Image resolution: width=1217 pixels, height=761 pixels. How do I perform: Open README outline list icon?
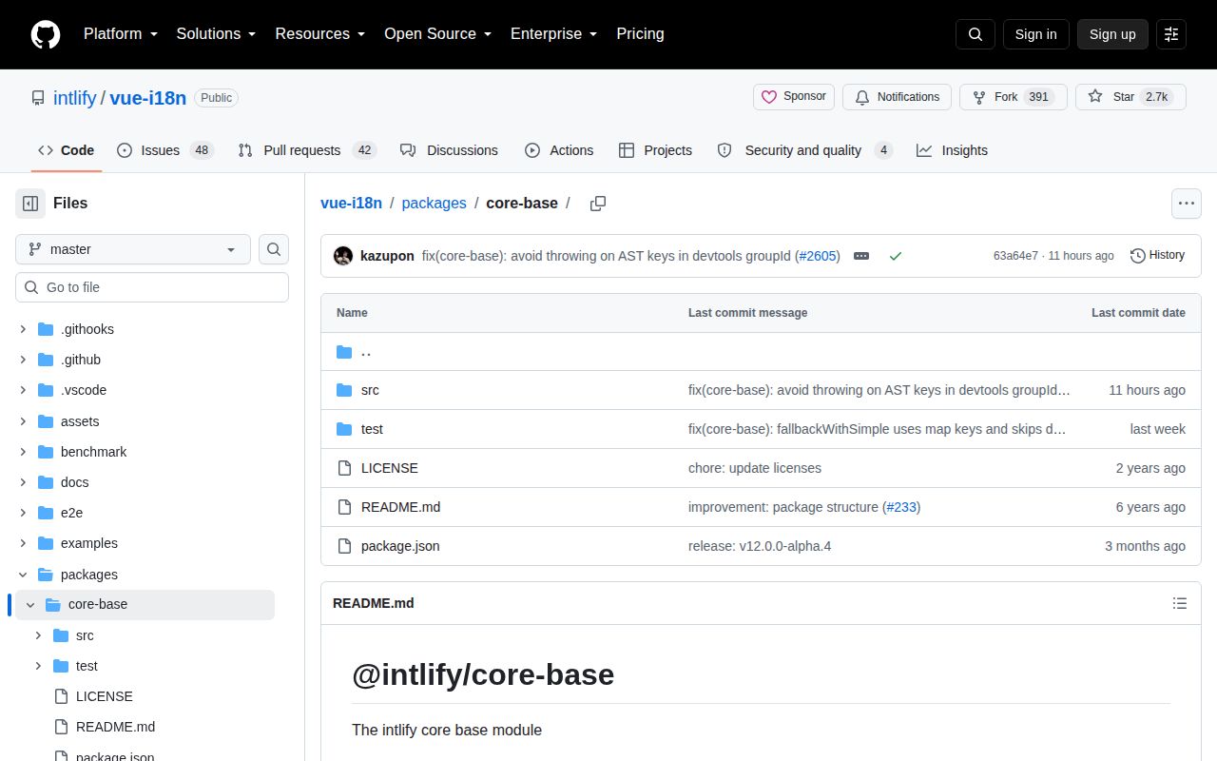click(x=1180, y=603)
